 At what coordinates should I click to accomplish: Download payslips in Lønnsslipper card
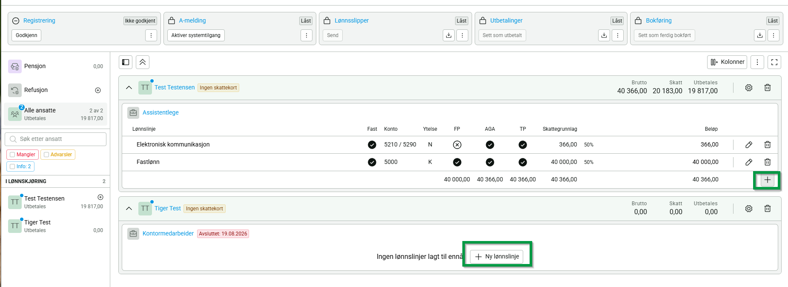449,35
